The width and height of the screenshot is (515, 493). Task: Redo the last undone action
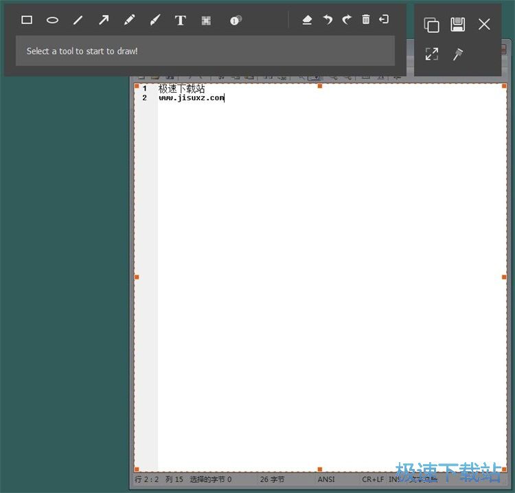347,20
